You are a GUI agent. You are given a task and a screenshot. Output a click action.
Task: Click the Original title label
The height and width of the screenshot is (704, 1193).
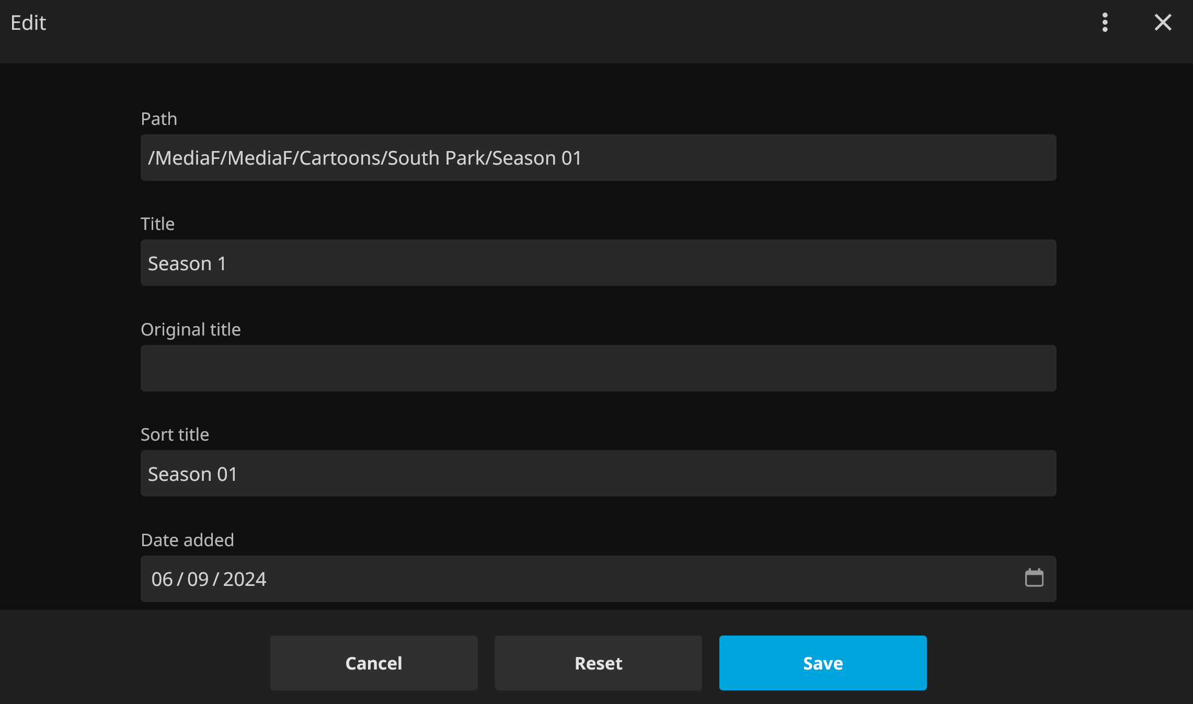pos(190,330)
